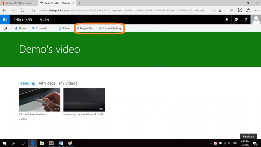
Task: Open the taskbar clock and date
Action: (x=245, y=143)
